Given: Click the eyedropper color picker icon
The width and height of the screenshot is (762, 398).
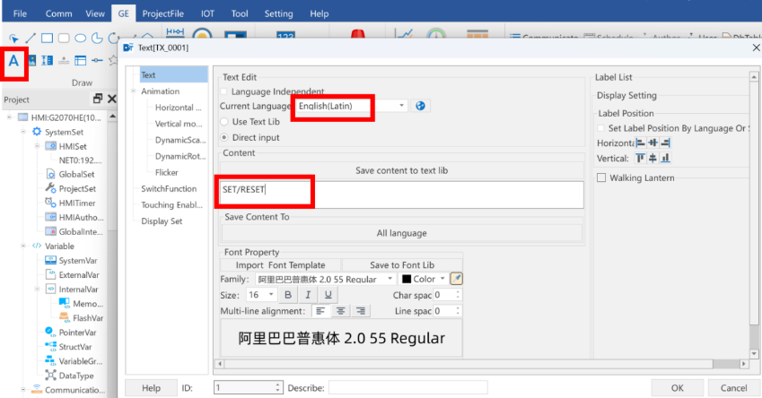Looking at the screenshot, I should [x=456, y=279].
